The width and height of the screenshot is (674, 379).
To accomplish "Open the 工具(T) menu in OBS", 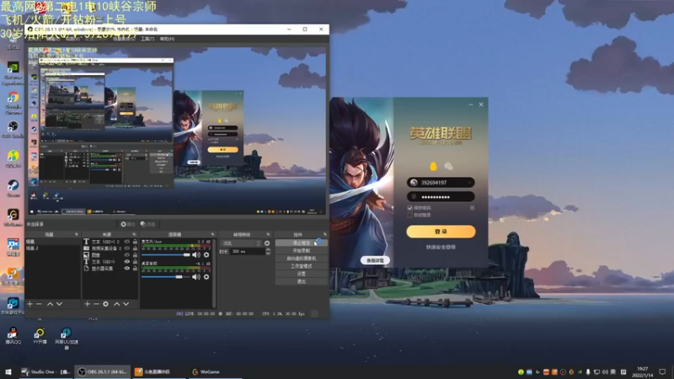I will [147, 39].
